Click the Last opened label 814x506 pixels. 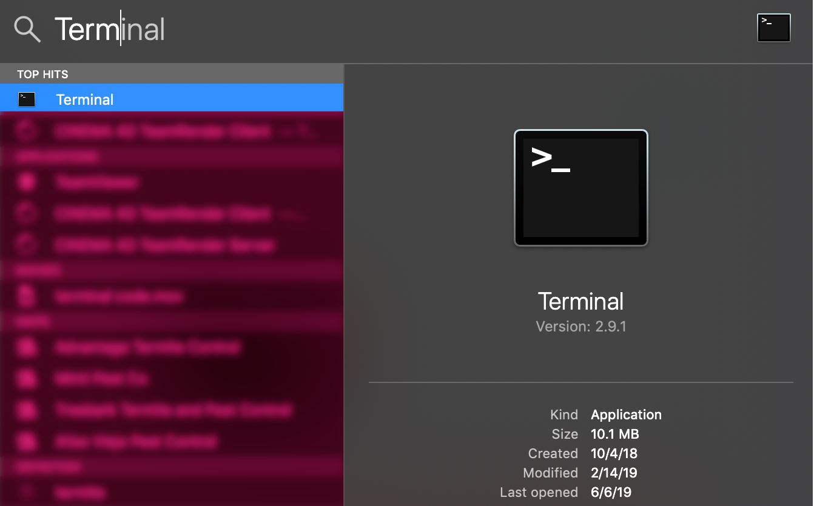pyautogui.click(x=539, y=492)
